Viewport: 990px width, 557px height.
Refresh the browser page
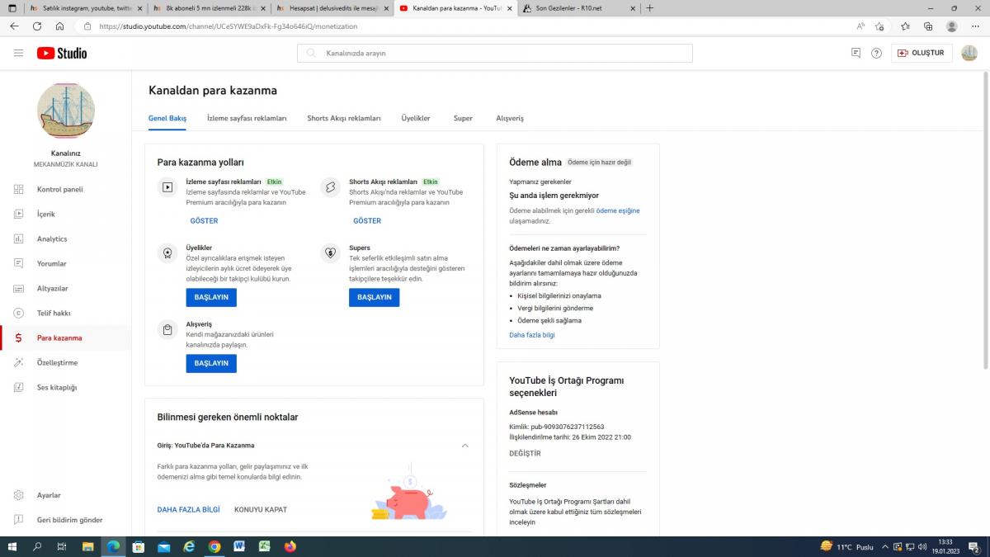click(x=37, y=26)
